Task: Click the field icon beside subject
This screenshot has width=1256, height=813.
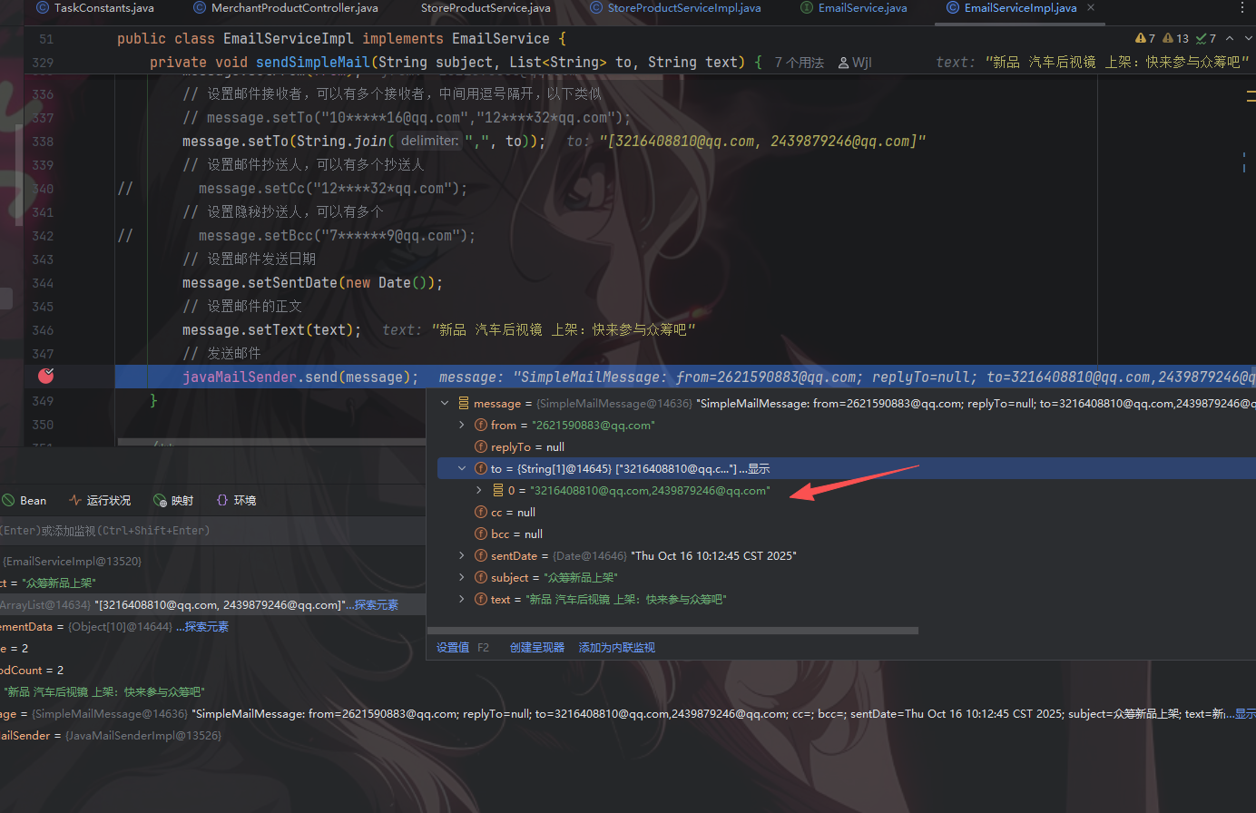Action: click(481, 577)
